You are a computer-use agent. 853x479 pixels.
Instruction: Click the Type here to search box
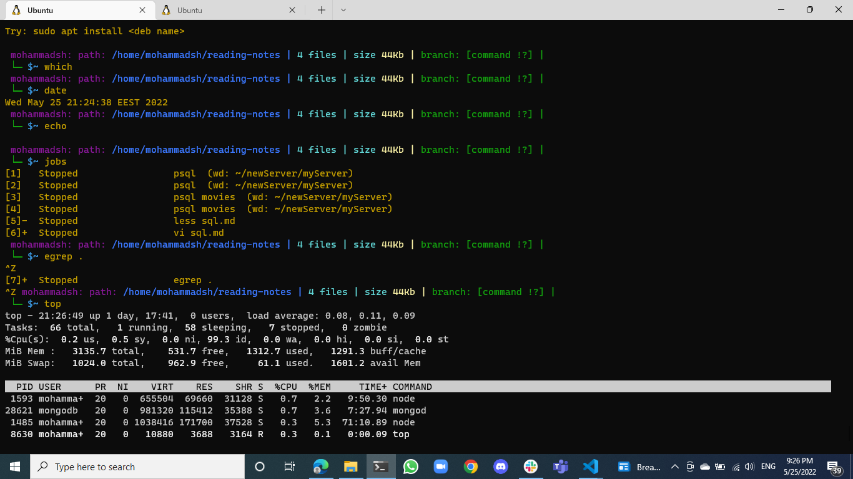137,467
